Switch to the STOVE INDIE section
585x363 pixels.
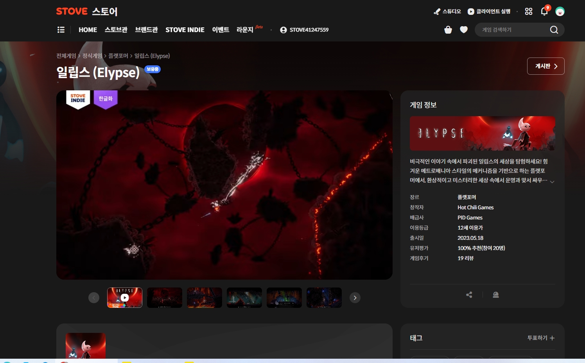(185, 30)
